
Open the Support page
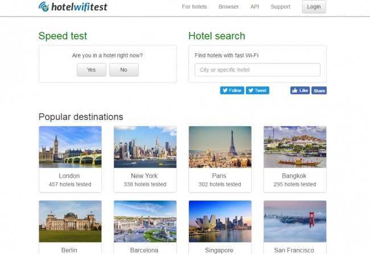click(280, 7)
